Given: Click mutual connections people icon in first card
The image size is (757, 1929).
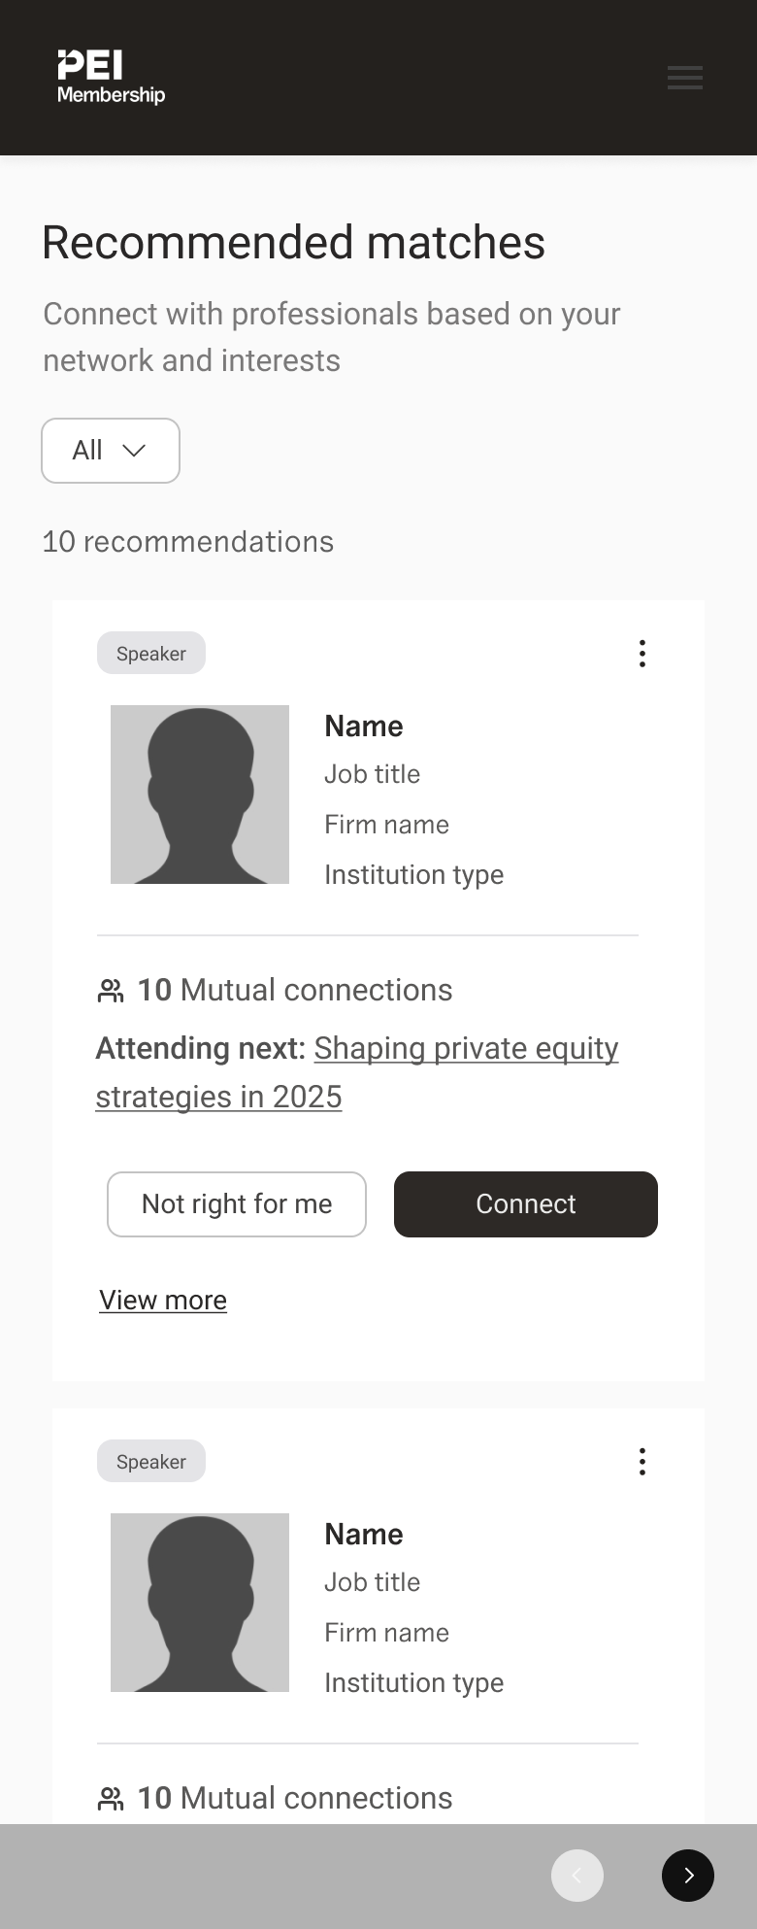Looking at the screenshot, I should tap(112, 991).
